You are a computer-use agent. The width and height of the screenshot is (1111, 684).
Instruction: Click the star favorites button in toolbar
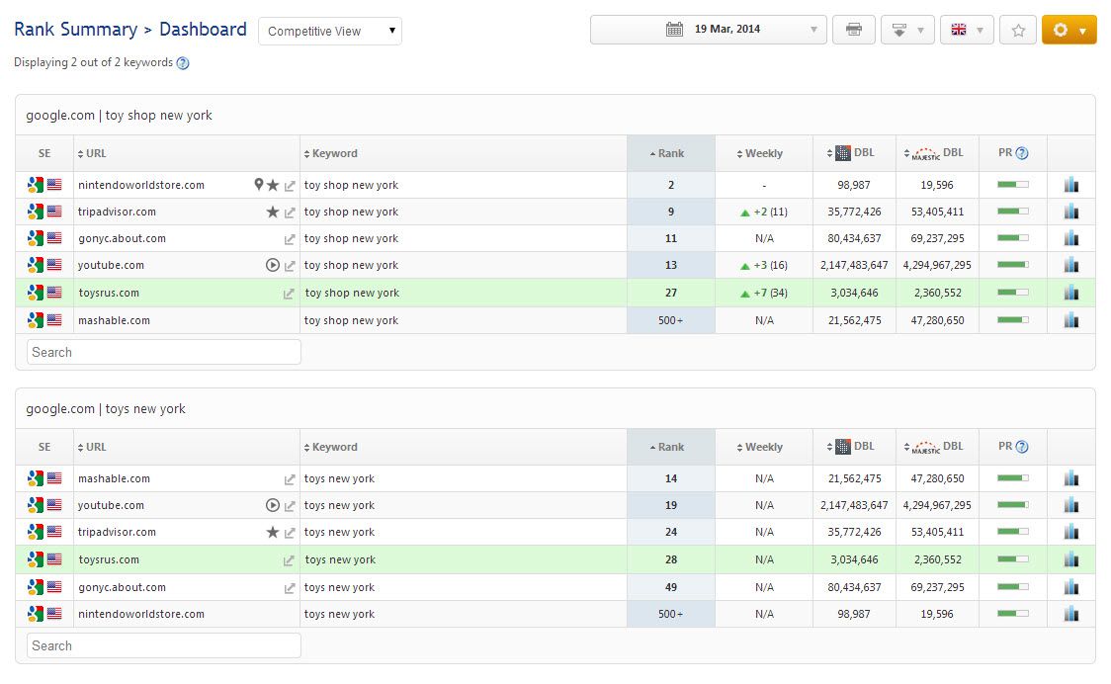[1018, 30]
